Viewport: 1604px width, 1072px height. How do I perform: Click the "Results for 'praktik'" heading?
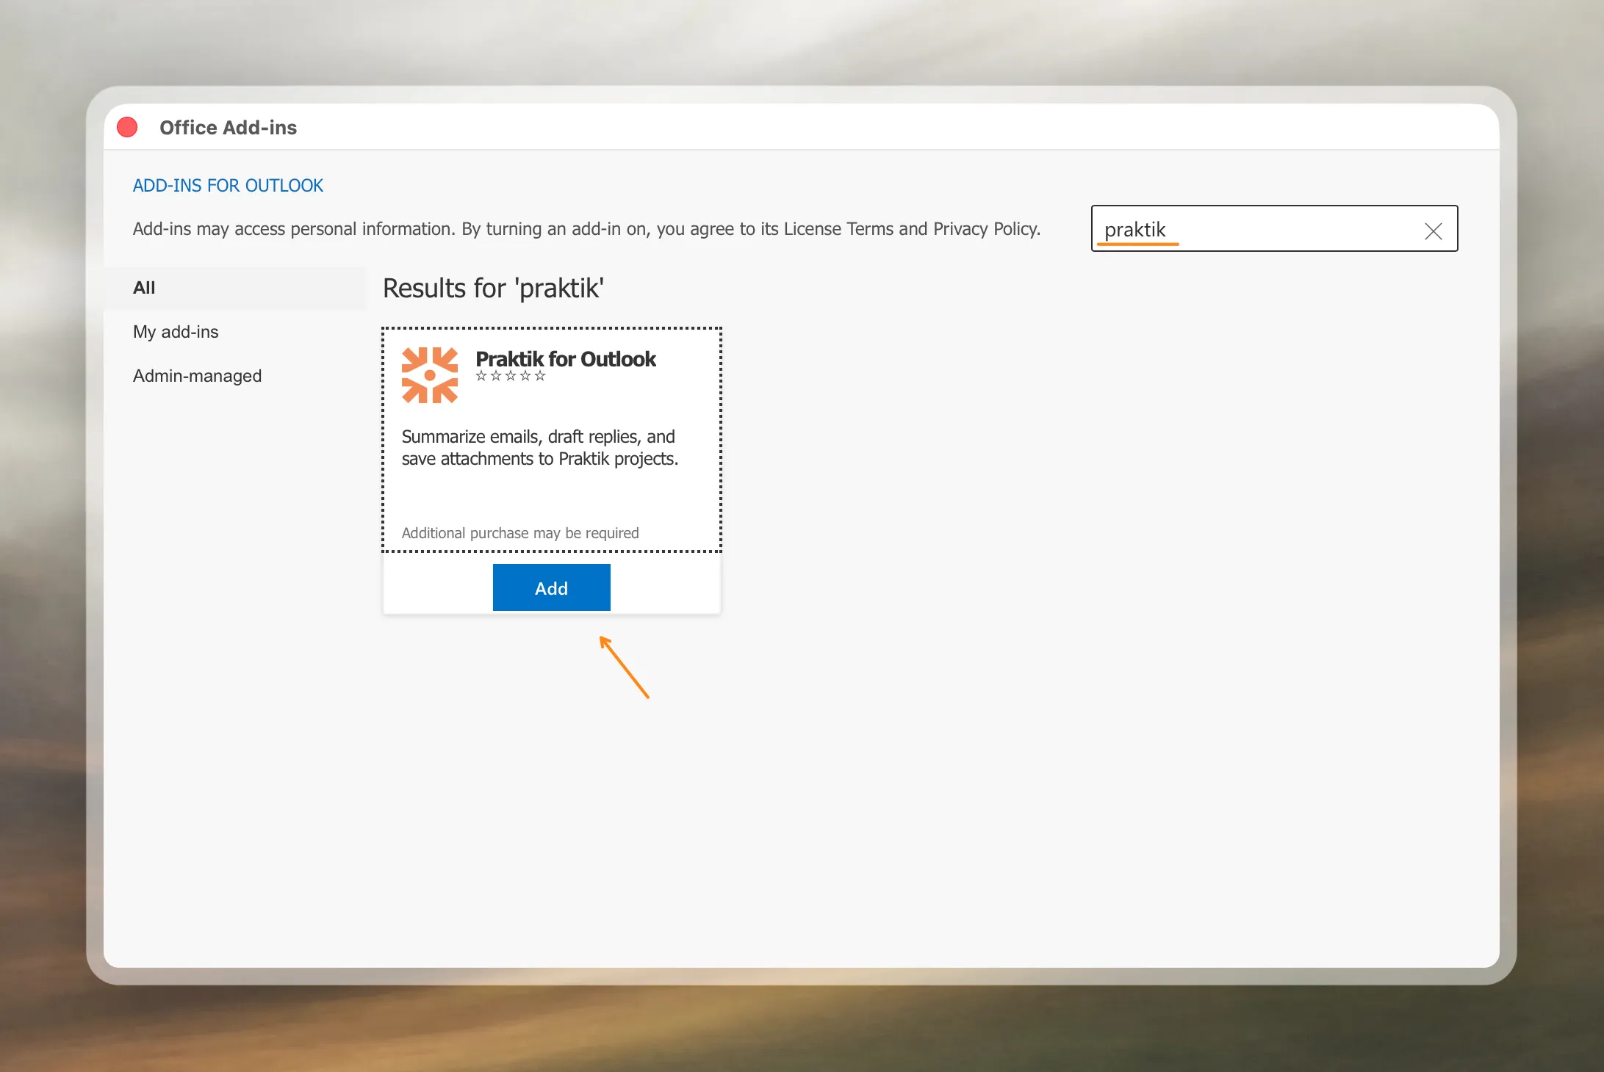(494, 289)
